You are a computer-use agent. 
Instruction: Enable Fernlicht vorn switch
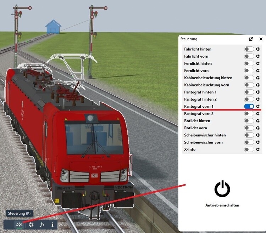[249, 70]
